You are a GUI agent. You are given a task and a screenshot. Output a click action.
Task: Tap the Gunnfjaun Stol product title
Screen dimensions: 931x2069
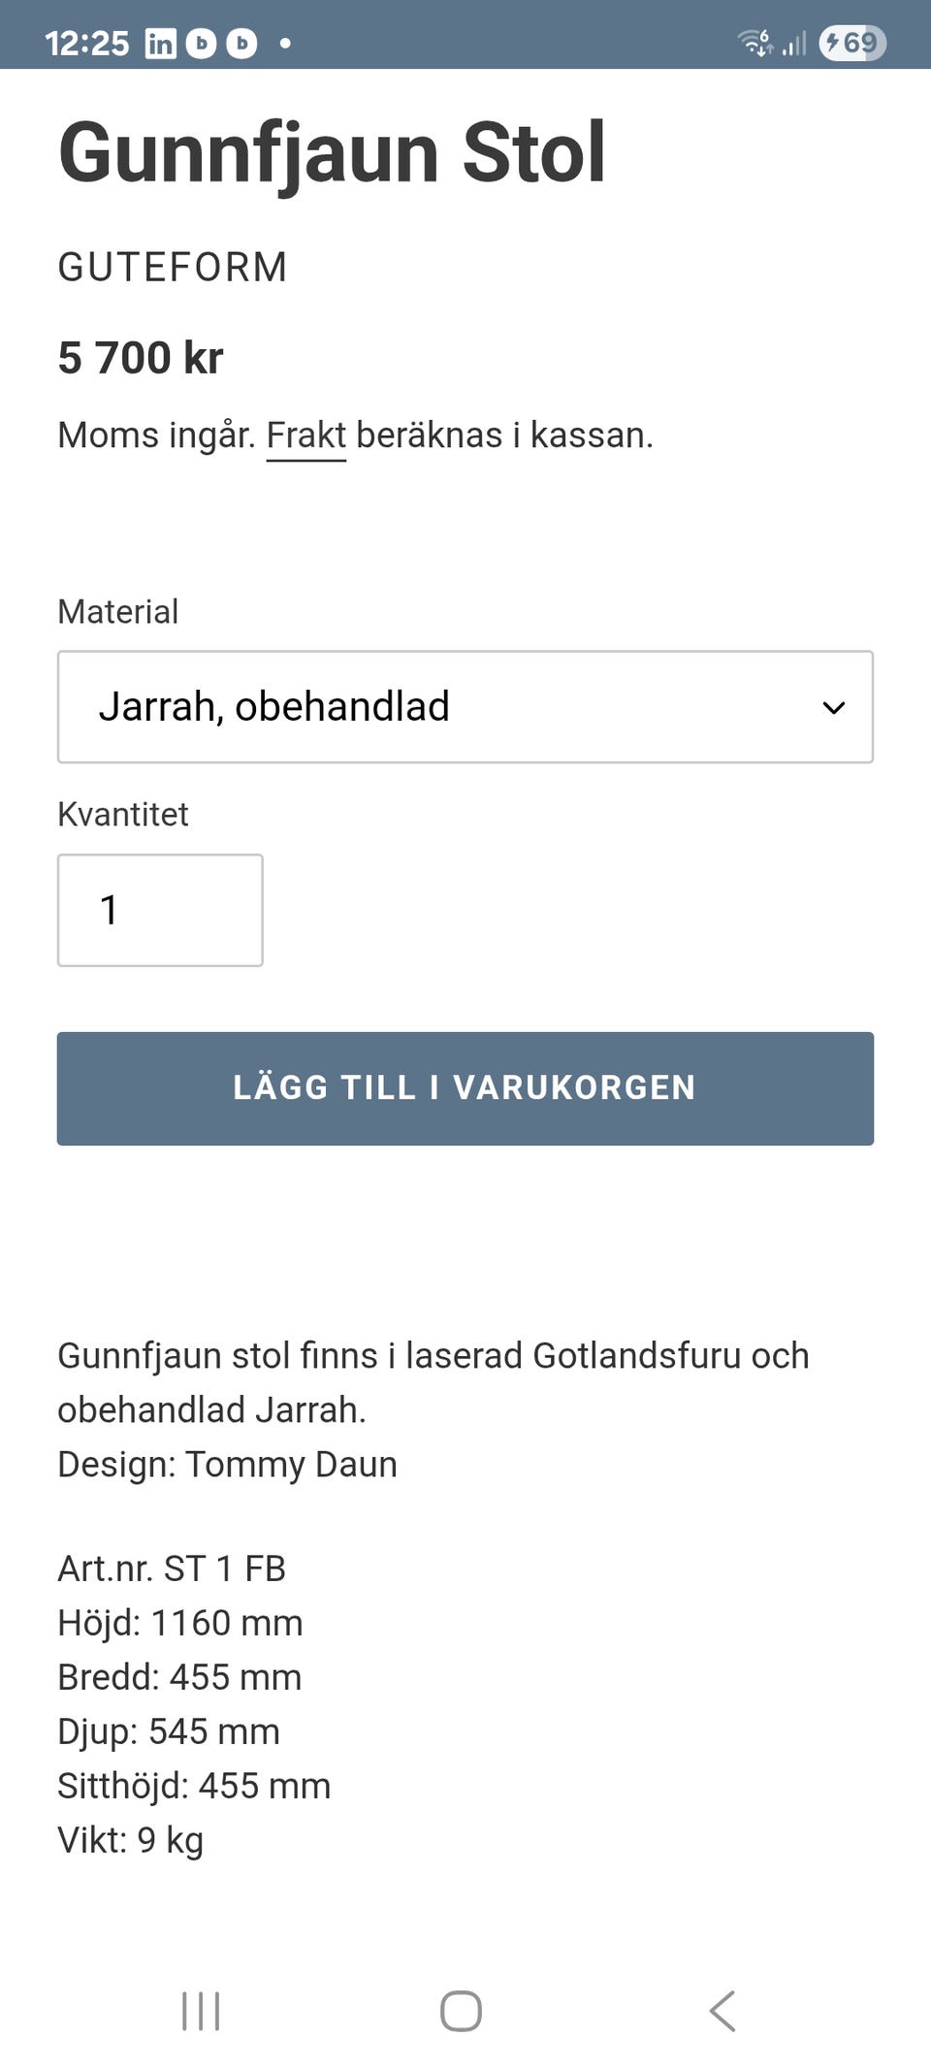click(332, 152)
